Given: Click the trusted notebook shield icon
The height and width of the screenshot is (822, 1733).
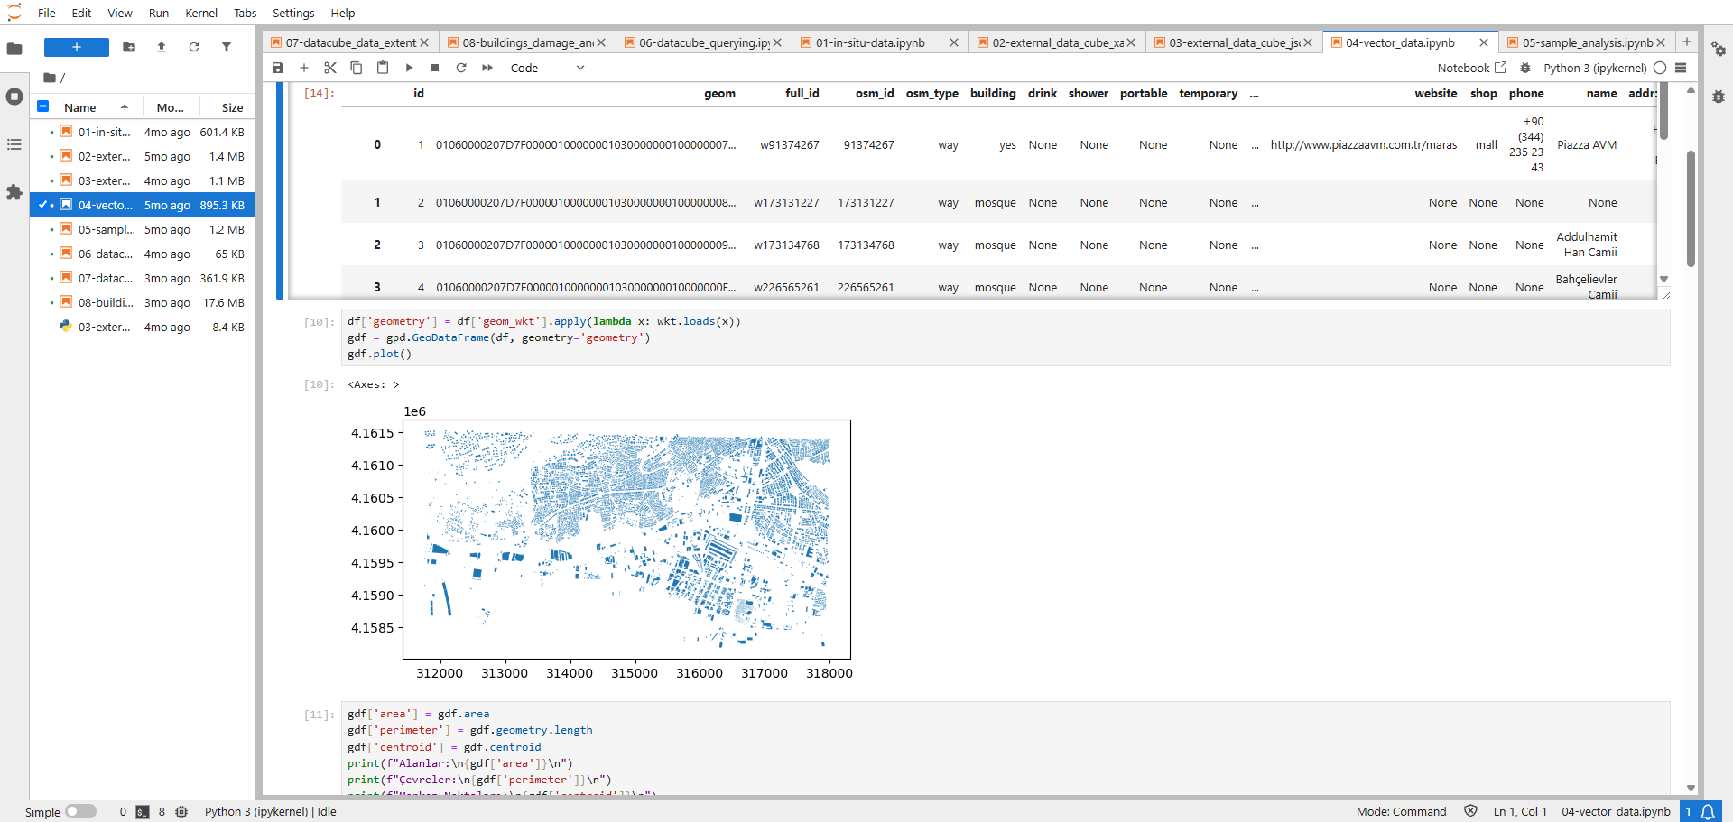Looking at the screenshot, I should pyautogui.click(x=1470, y=811).
